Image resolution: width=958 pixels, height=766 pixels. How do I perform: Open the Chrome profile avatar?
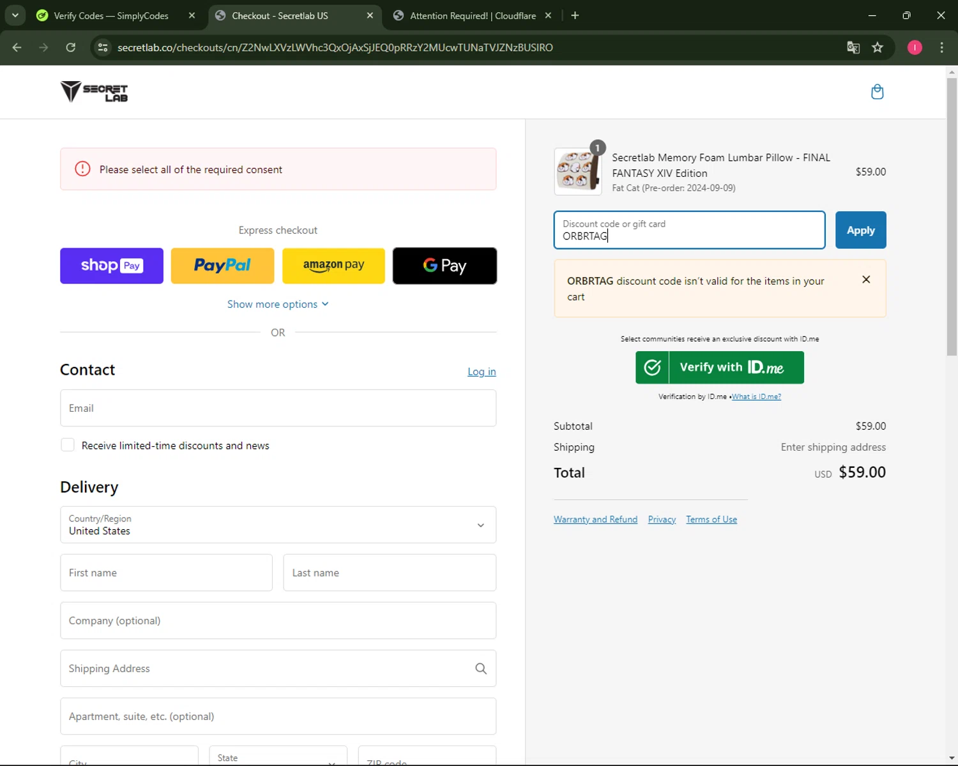(915, 47)
